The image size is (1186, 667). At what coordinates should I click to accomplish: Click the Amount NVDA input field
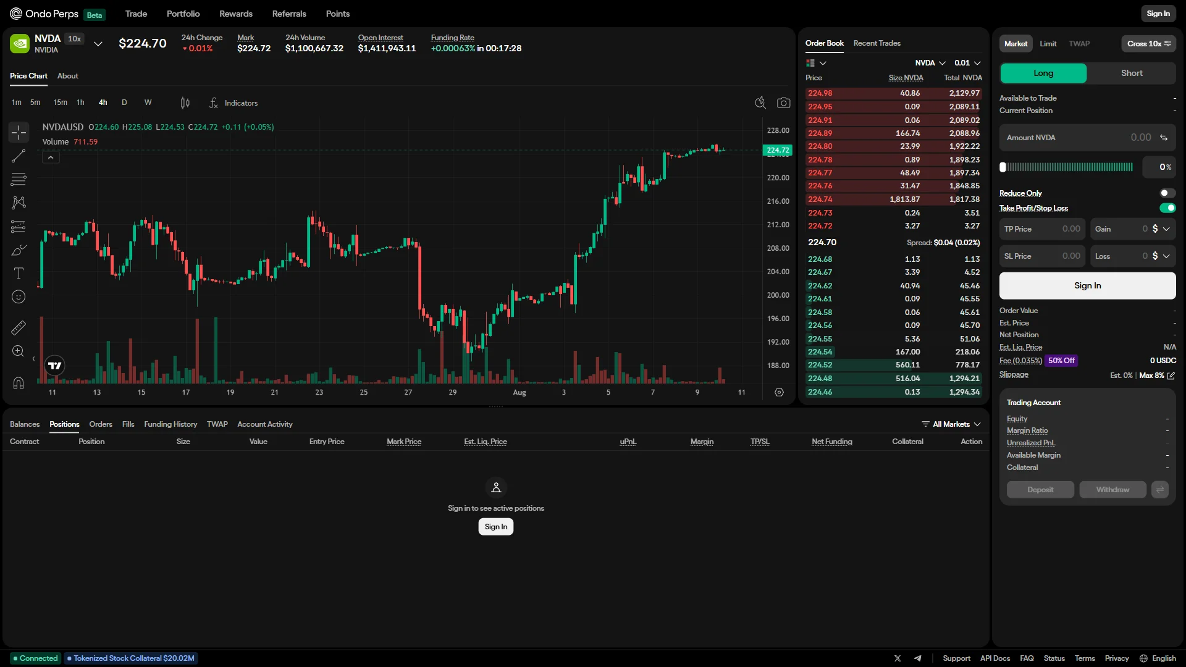1087,138
